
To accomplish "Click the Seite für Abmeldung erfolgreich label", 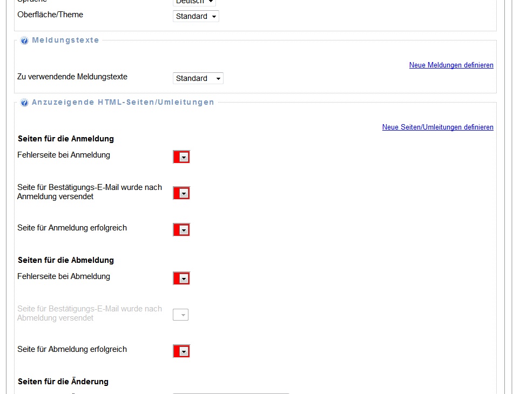I will click(72, 349).
